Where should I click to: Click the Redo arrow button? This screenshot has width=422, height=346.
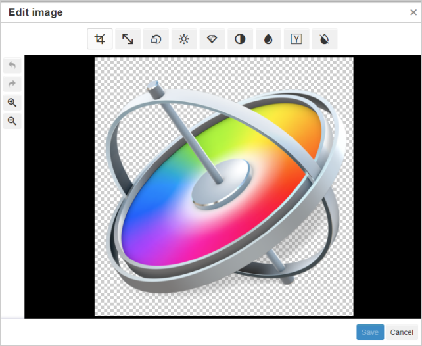(x=12, y=84)
